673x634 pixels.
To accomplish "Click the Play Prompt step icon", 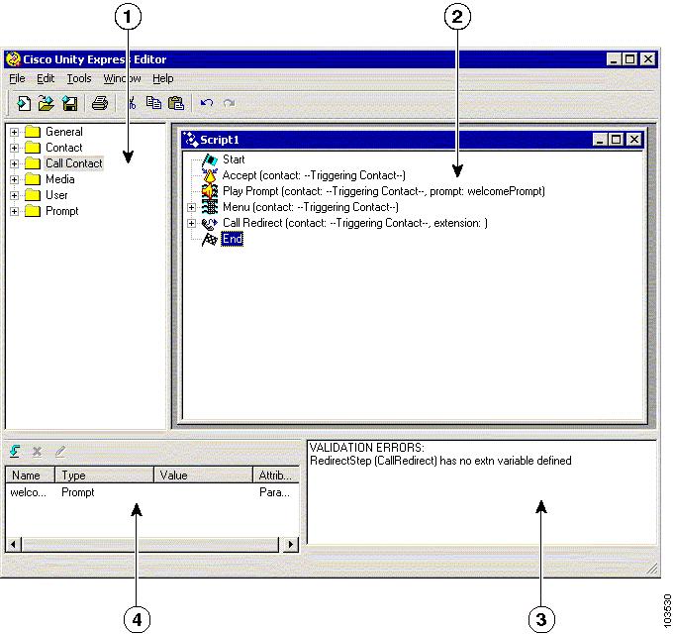I will [x=210, y=191].
